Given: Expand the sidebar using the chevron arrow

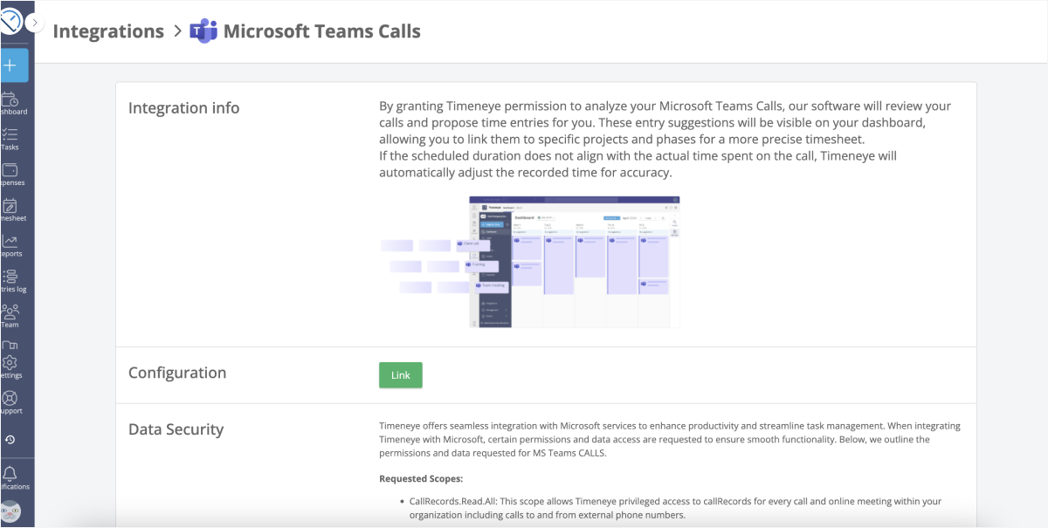Looking at the screenshot, I should (x=33, y=24).
